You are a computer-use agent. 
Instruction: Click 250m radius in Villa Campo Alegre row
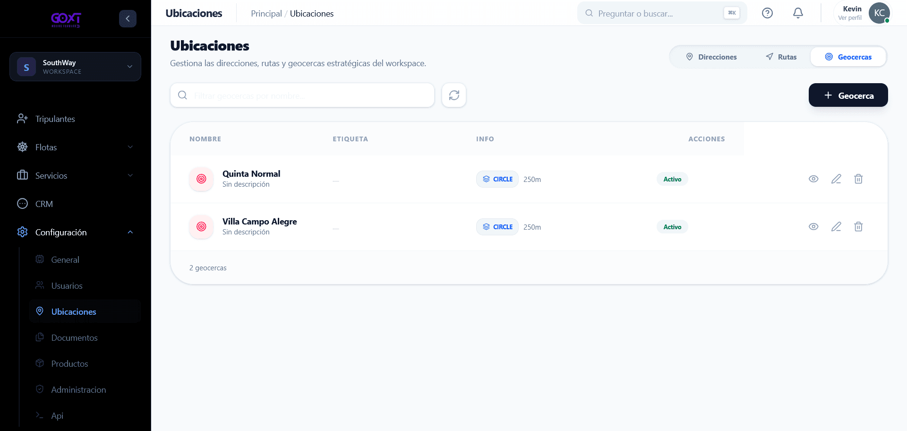click(532, 227)
